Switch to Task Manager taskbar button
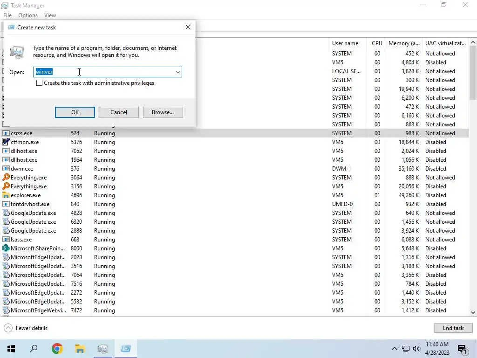The width and height of the screenshot is (477, 358). point(103,349)
